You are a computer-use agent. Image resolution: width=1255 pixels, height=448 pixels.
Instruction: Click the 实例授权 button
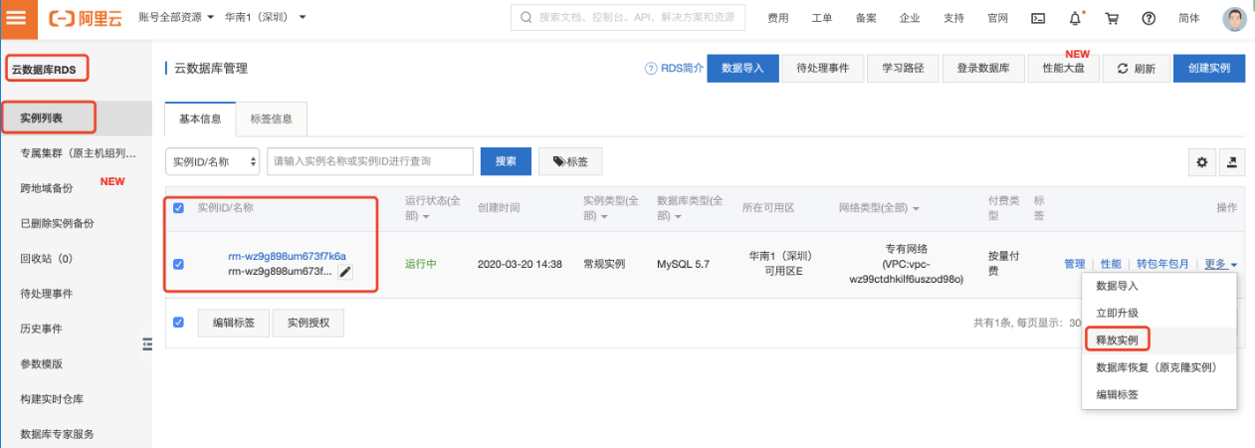[309, 323]
